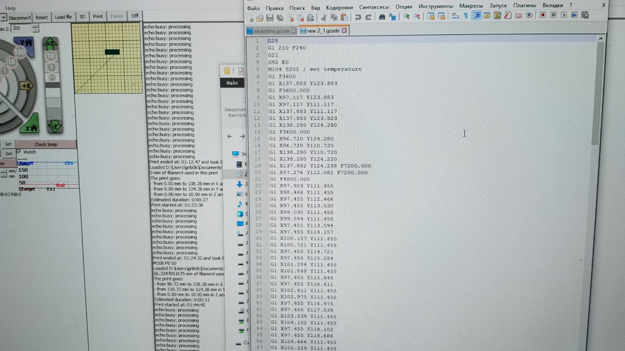Click the Folder as Workspace icon
This screenshot has height=351, width=625.
pyautogui.click(x=519, y=15)
